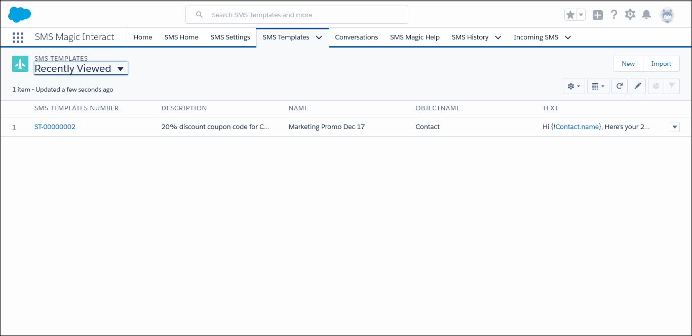This screenshot has height=336, width=692.
Task: Expand the SMS History tab chevron
Action: click(x=498, y=37)
